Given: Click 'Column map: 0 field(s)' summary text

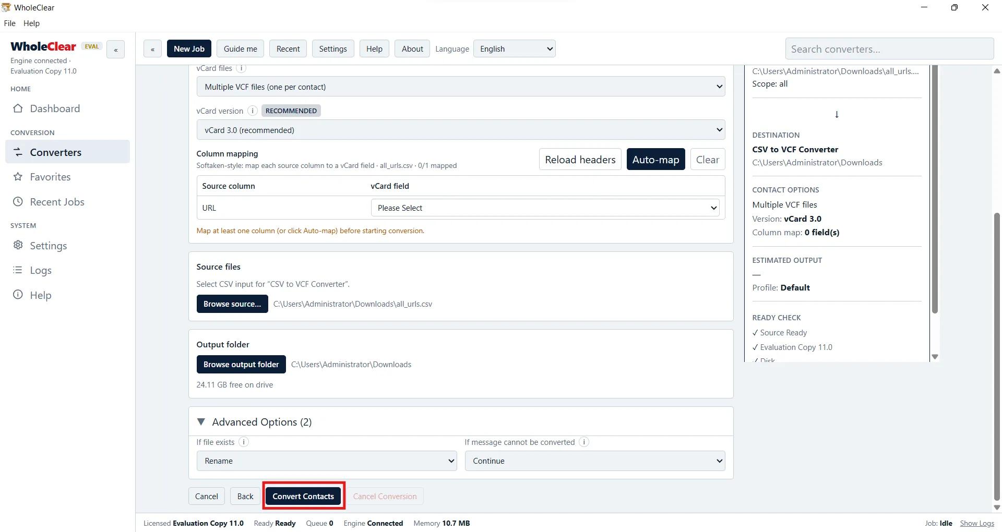Looking at the screenshot, I should coord(795,233).
